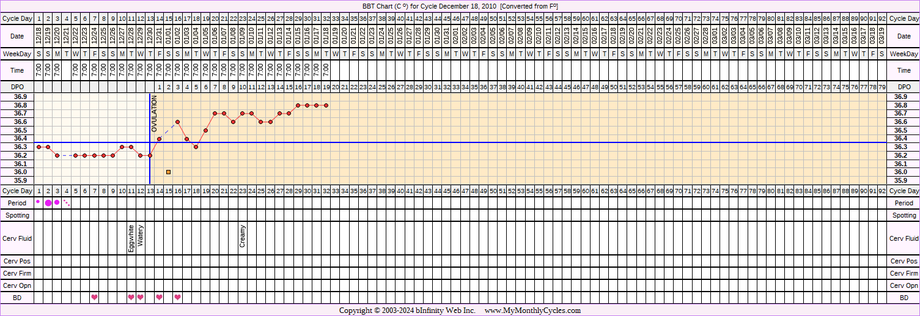This screenshot has width=920, height=316.
Task: Select the BD heart on cycle day 16
Action: coord(177,298)
